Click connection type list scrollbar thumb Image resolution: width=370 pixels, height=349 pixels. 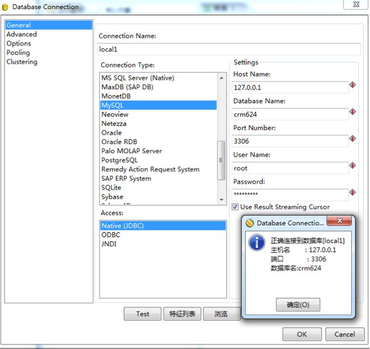click(221, 160)
